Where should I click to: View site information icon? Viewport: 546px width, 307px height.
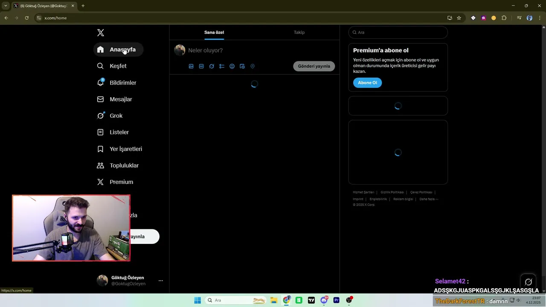coord(39,18)
